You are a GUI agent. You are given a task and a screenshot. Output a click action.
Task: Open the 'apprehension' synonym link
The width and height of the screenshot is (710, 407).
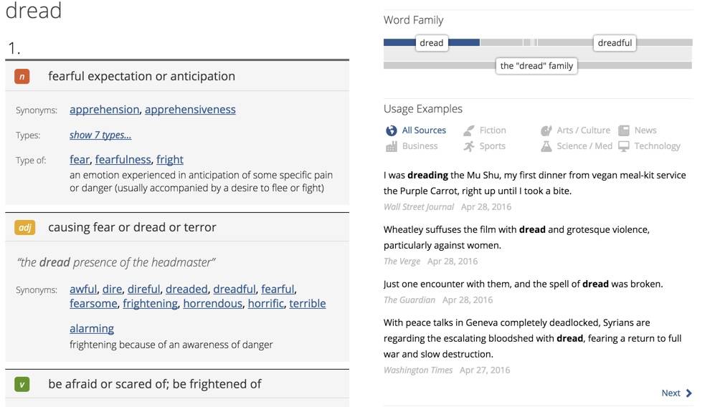(104, 110)
